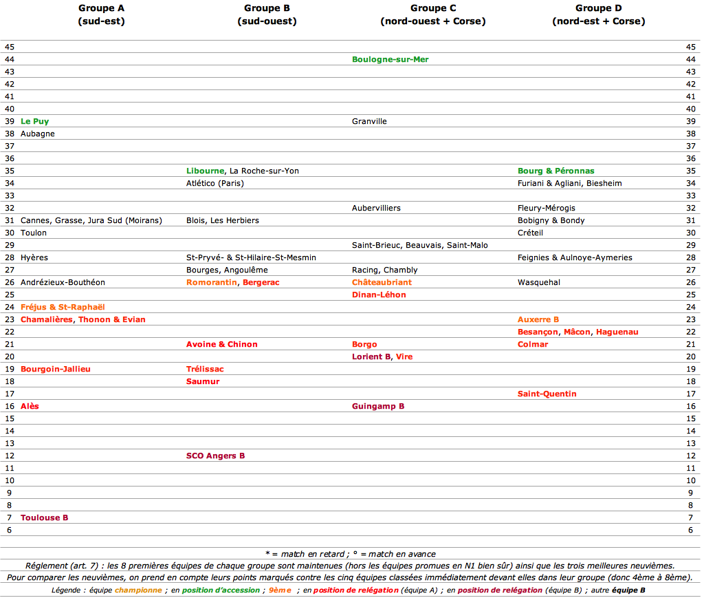
Task: Select Bourgoin-Jallieu entry
Action: [x=56, y=369]
